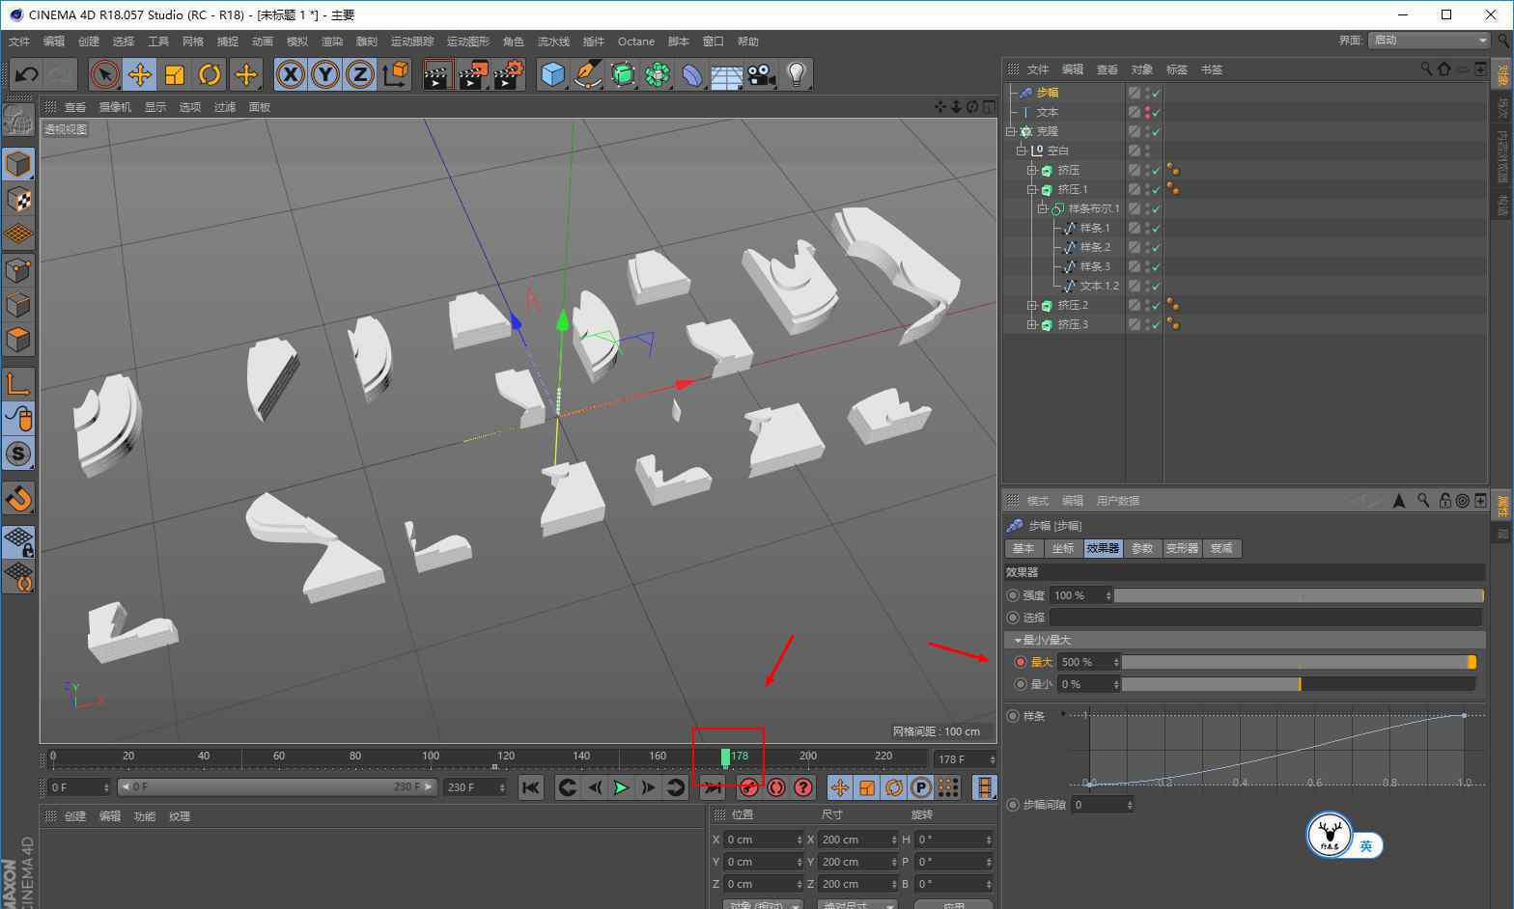1514x909 pixels.
Task: Toggle Y axis lock
Action: [x=325, y=74]
